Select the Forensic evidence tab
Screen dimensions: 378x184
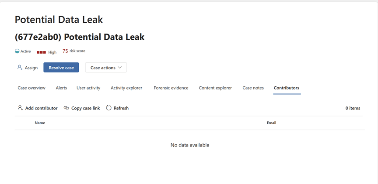171,88
